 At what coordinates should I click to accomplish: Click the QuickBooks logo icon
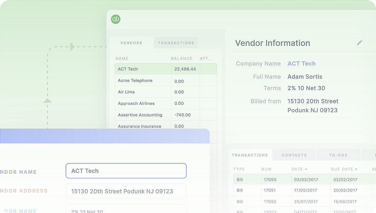click(x=116, y=19)
